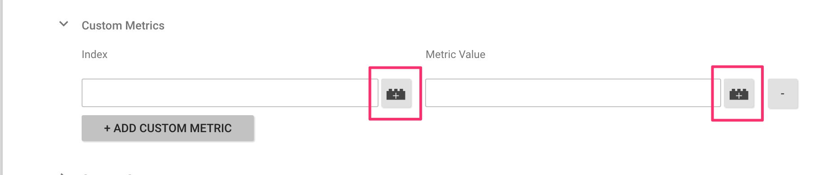The height and width of the screenshot is (175, 818).
Task: Click the Metric Value column label
Action: point(455,54)
